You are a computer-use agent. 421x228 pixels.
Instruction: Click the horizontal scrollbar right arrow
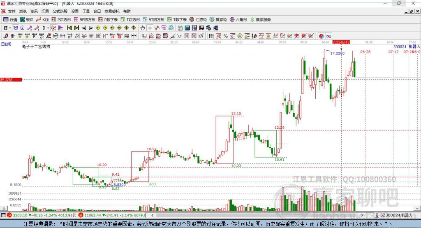[362, 215]
